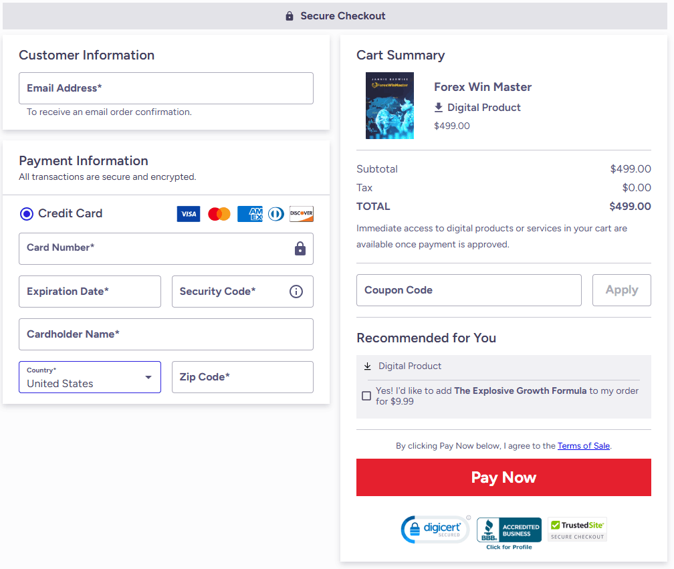Image resolution: width=674 pixels, height=569 pixels.
Task: Click the American Express logo
Action: click(250, 214)
